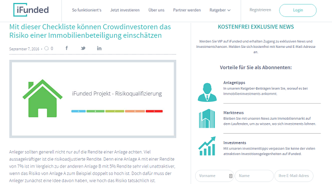Open the Über uns page
The image size is (332, 184).
(x=156, y=10)
